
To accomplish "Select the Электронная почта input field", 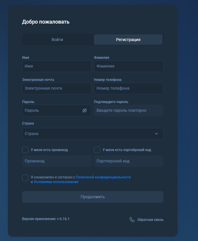I will click(x=57, y=88).
